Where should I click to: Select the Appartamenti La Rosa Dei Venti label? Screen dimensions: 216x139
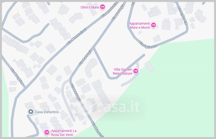tap(64, 133)
